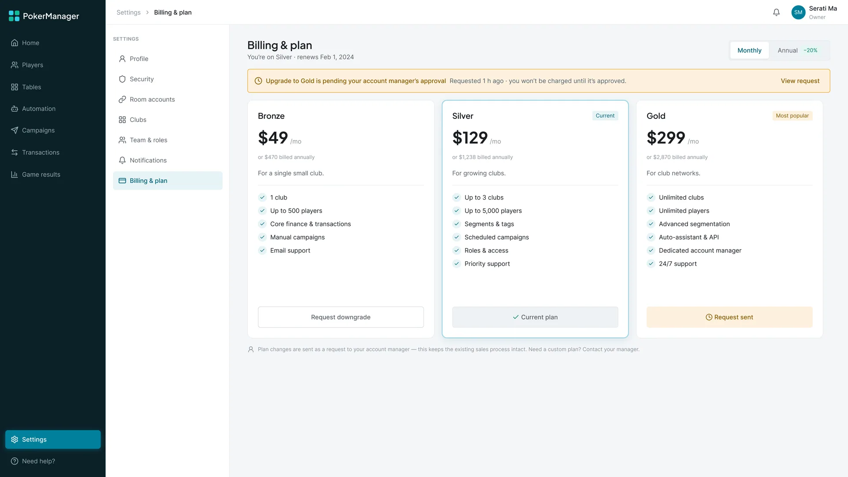Click the clock icon in pending banner
The image size is (848, 477).
[258, 81]
